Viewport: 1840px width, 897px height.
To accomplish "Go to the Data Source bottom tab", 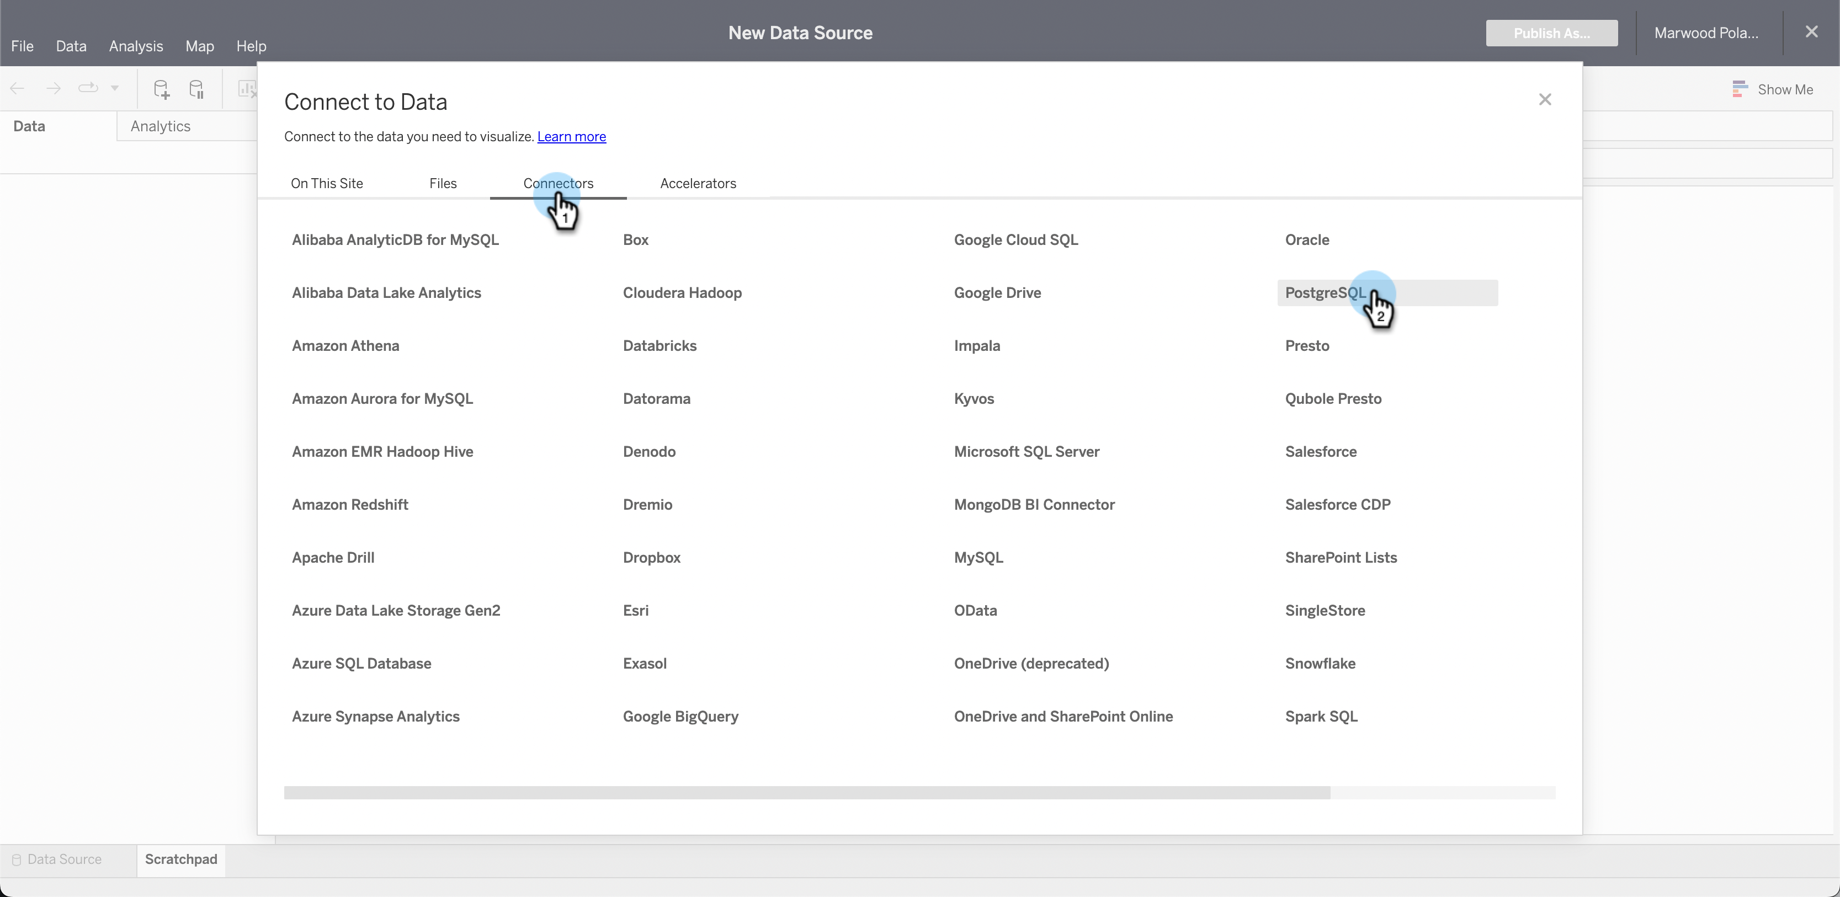I will (x=58, y=859).
